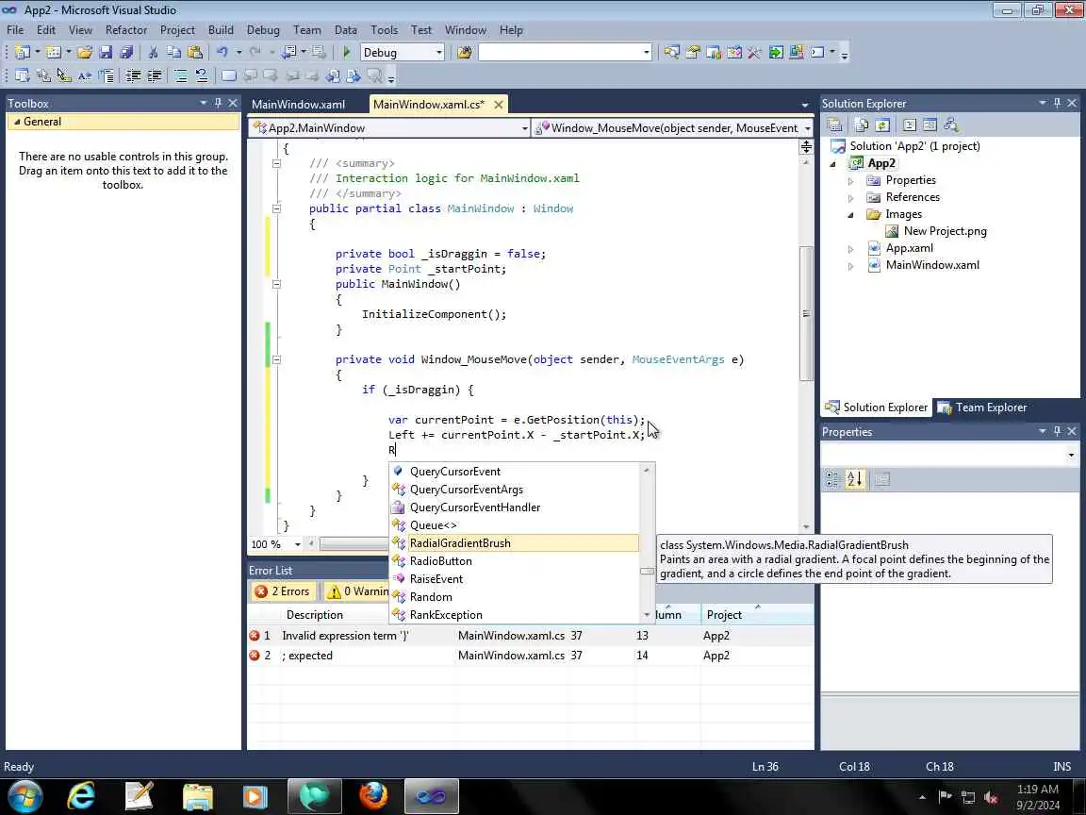The width and height of the screenshot is (1086, 815).
Task: Open the Refactor menu
Action: click(x=126, y=30)
